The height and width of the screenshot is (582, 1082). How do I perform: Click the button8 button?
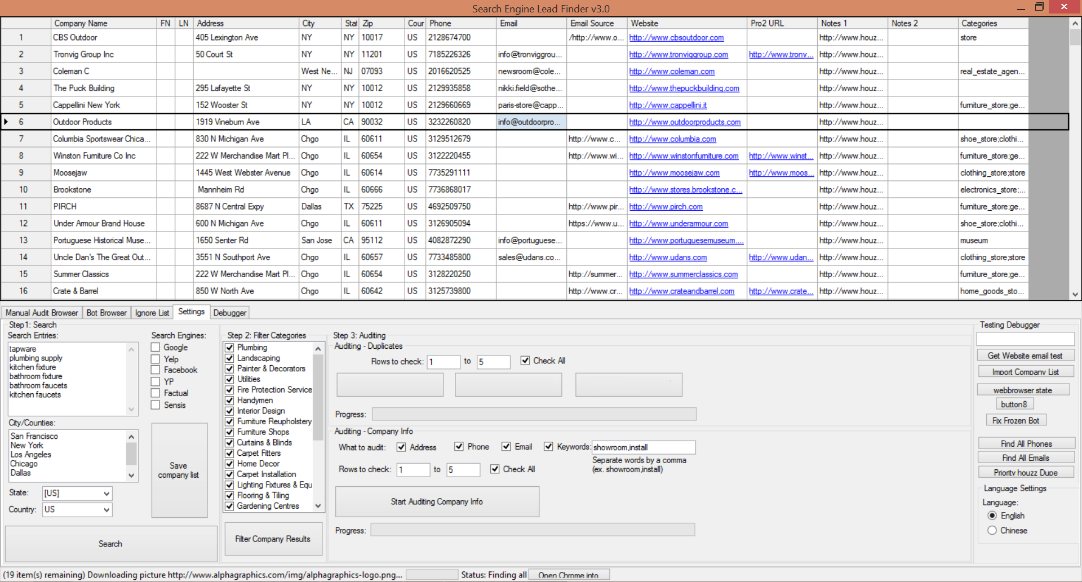[x=1014, y=404]
